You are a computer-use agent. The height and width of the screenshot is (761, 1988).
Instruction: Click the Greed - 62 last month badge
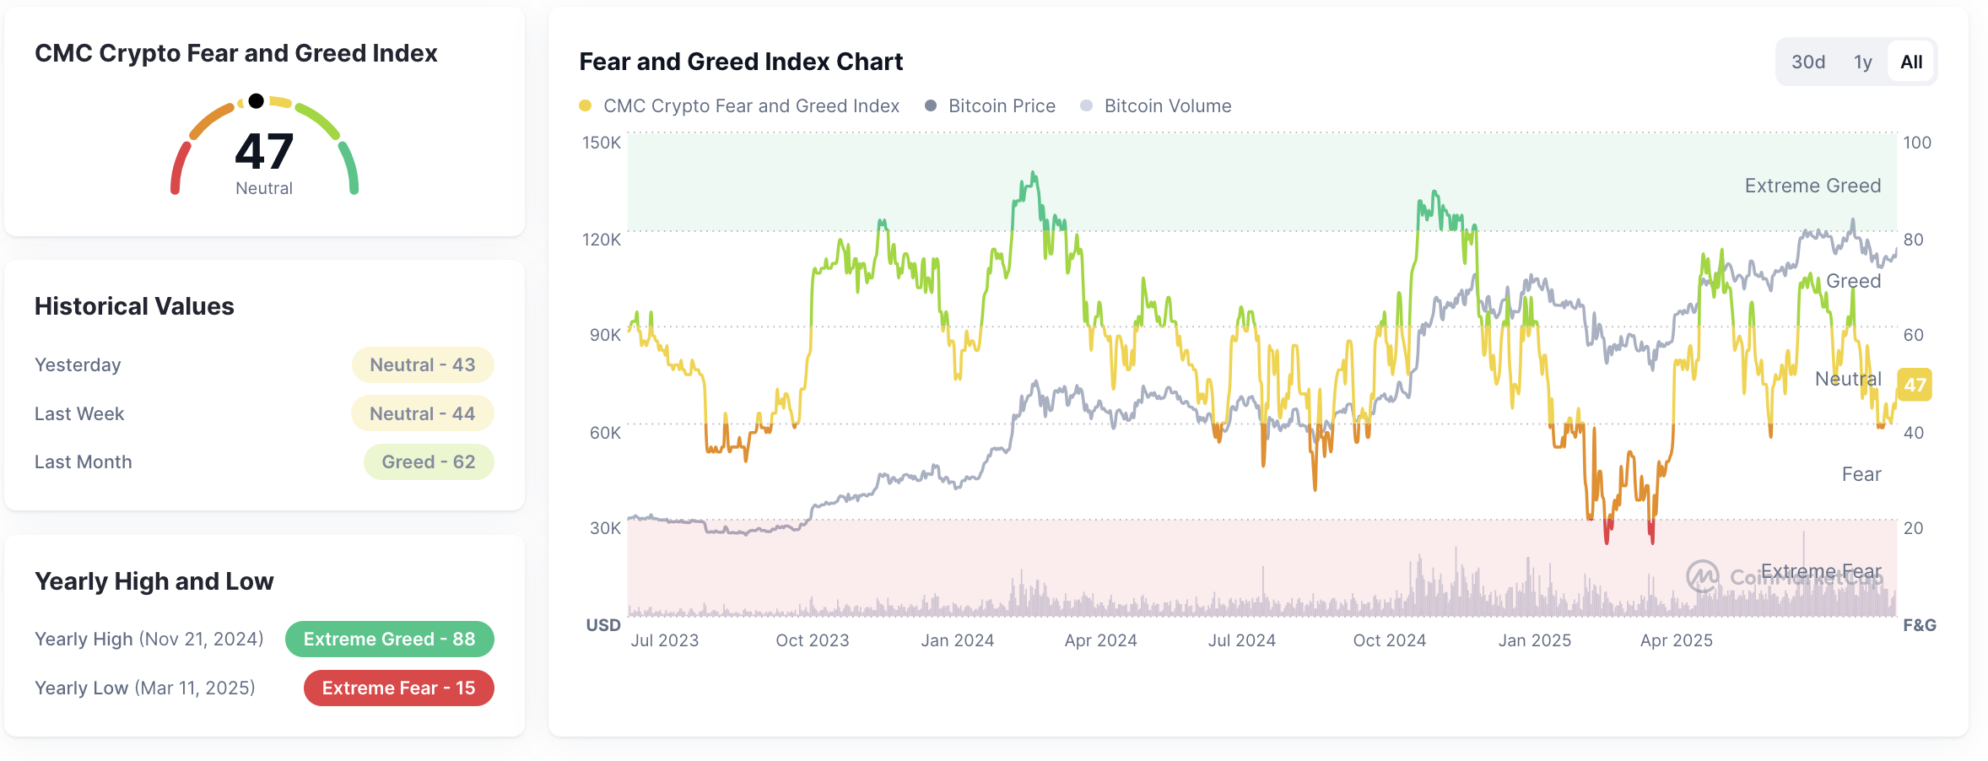428,461
